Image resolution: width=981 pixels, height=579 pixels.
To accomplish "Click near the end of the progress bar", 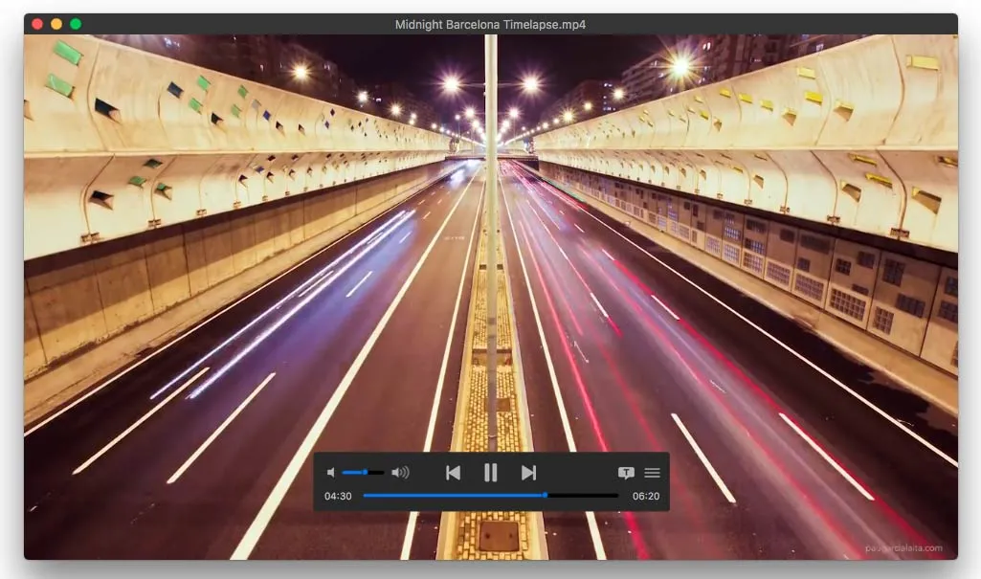I will (x=613, y=496).
